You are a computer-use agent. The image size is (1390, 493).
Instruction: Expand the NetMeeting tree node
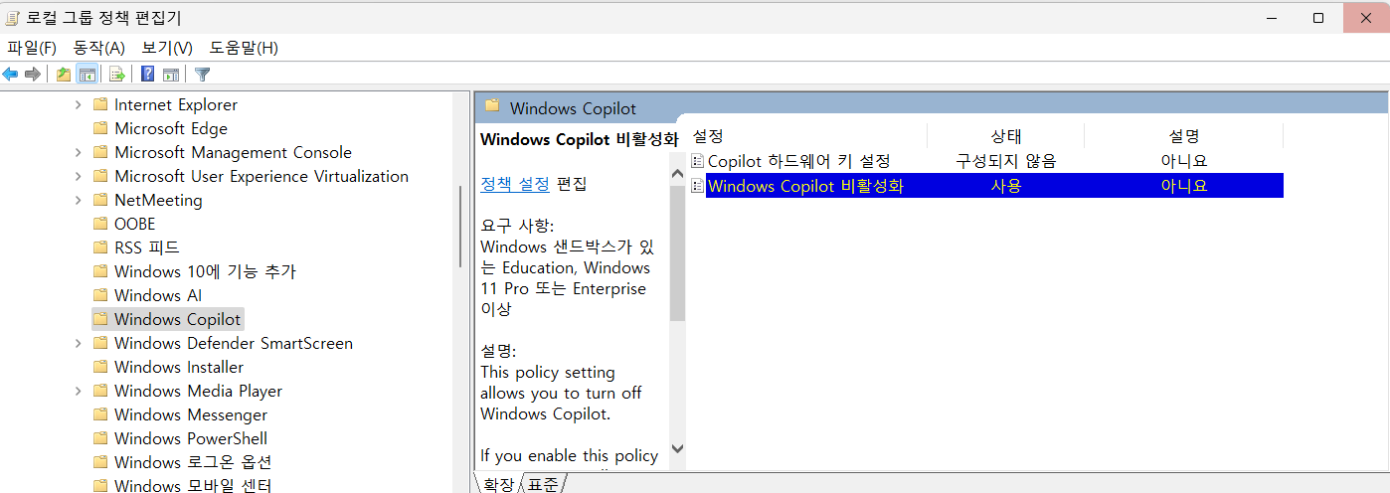[79, 200]
